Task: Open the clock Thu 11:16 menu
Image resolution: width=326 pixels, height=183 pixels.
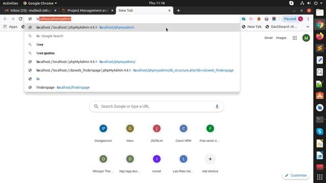Action: [157, 3]
